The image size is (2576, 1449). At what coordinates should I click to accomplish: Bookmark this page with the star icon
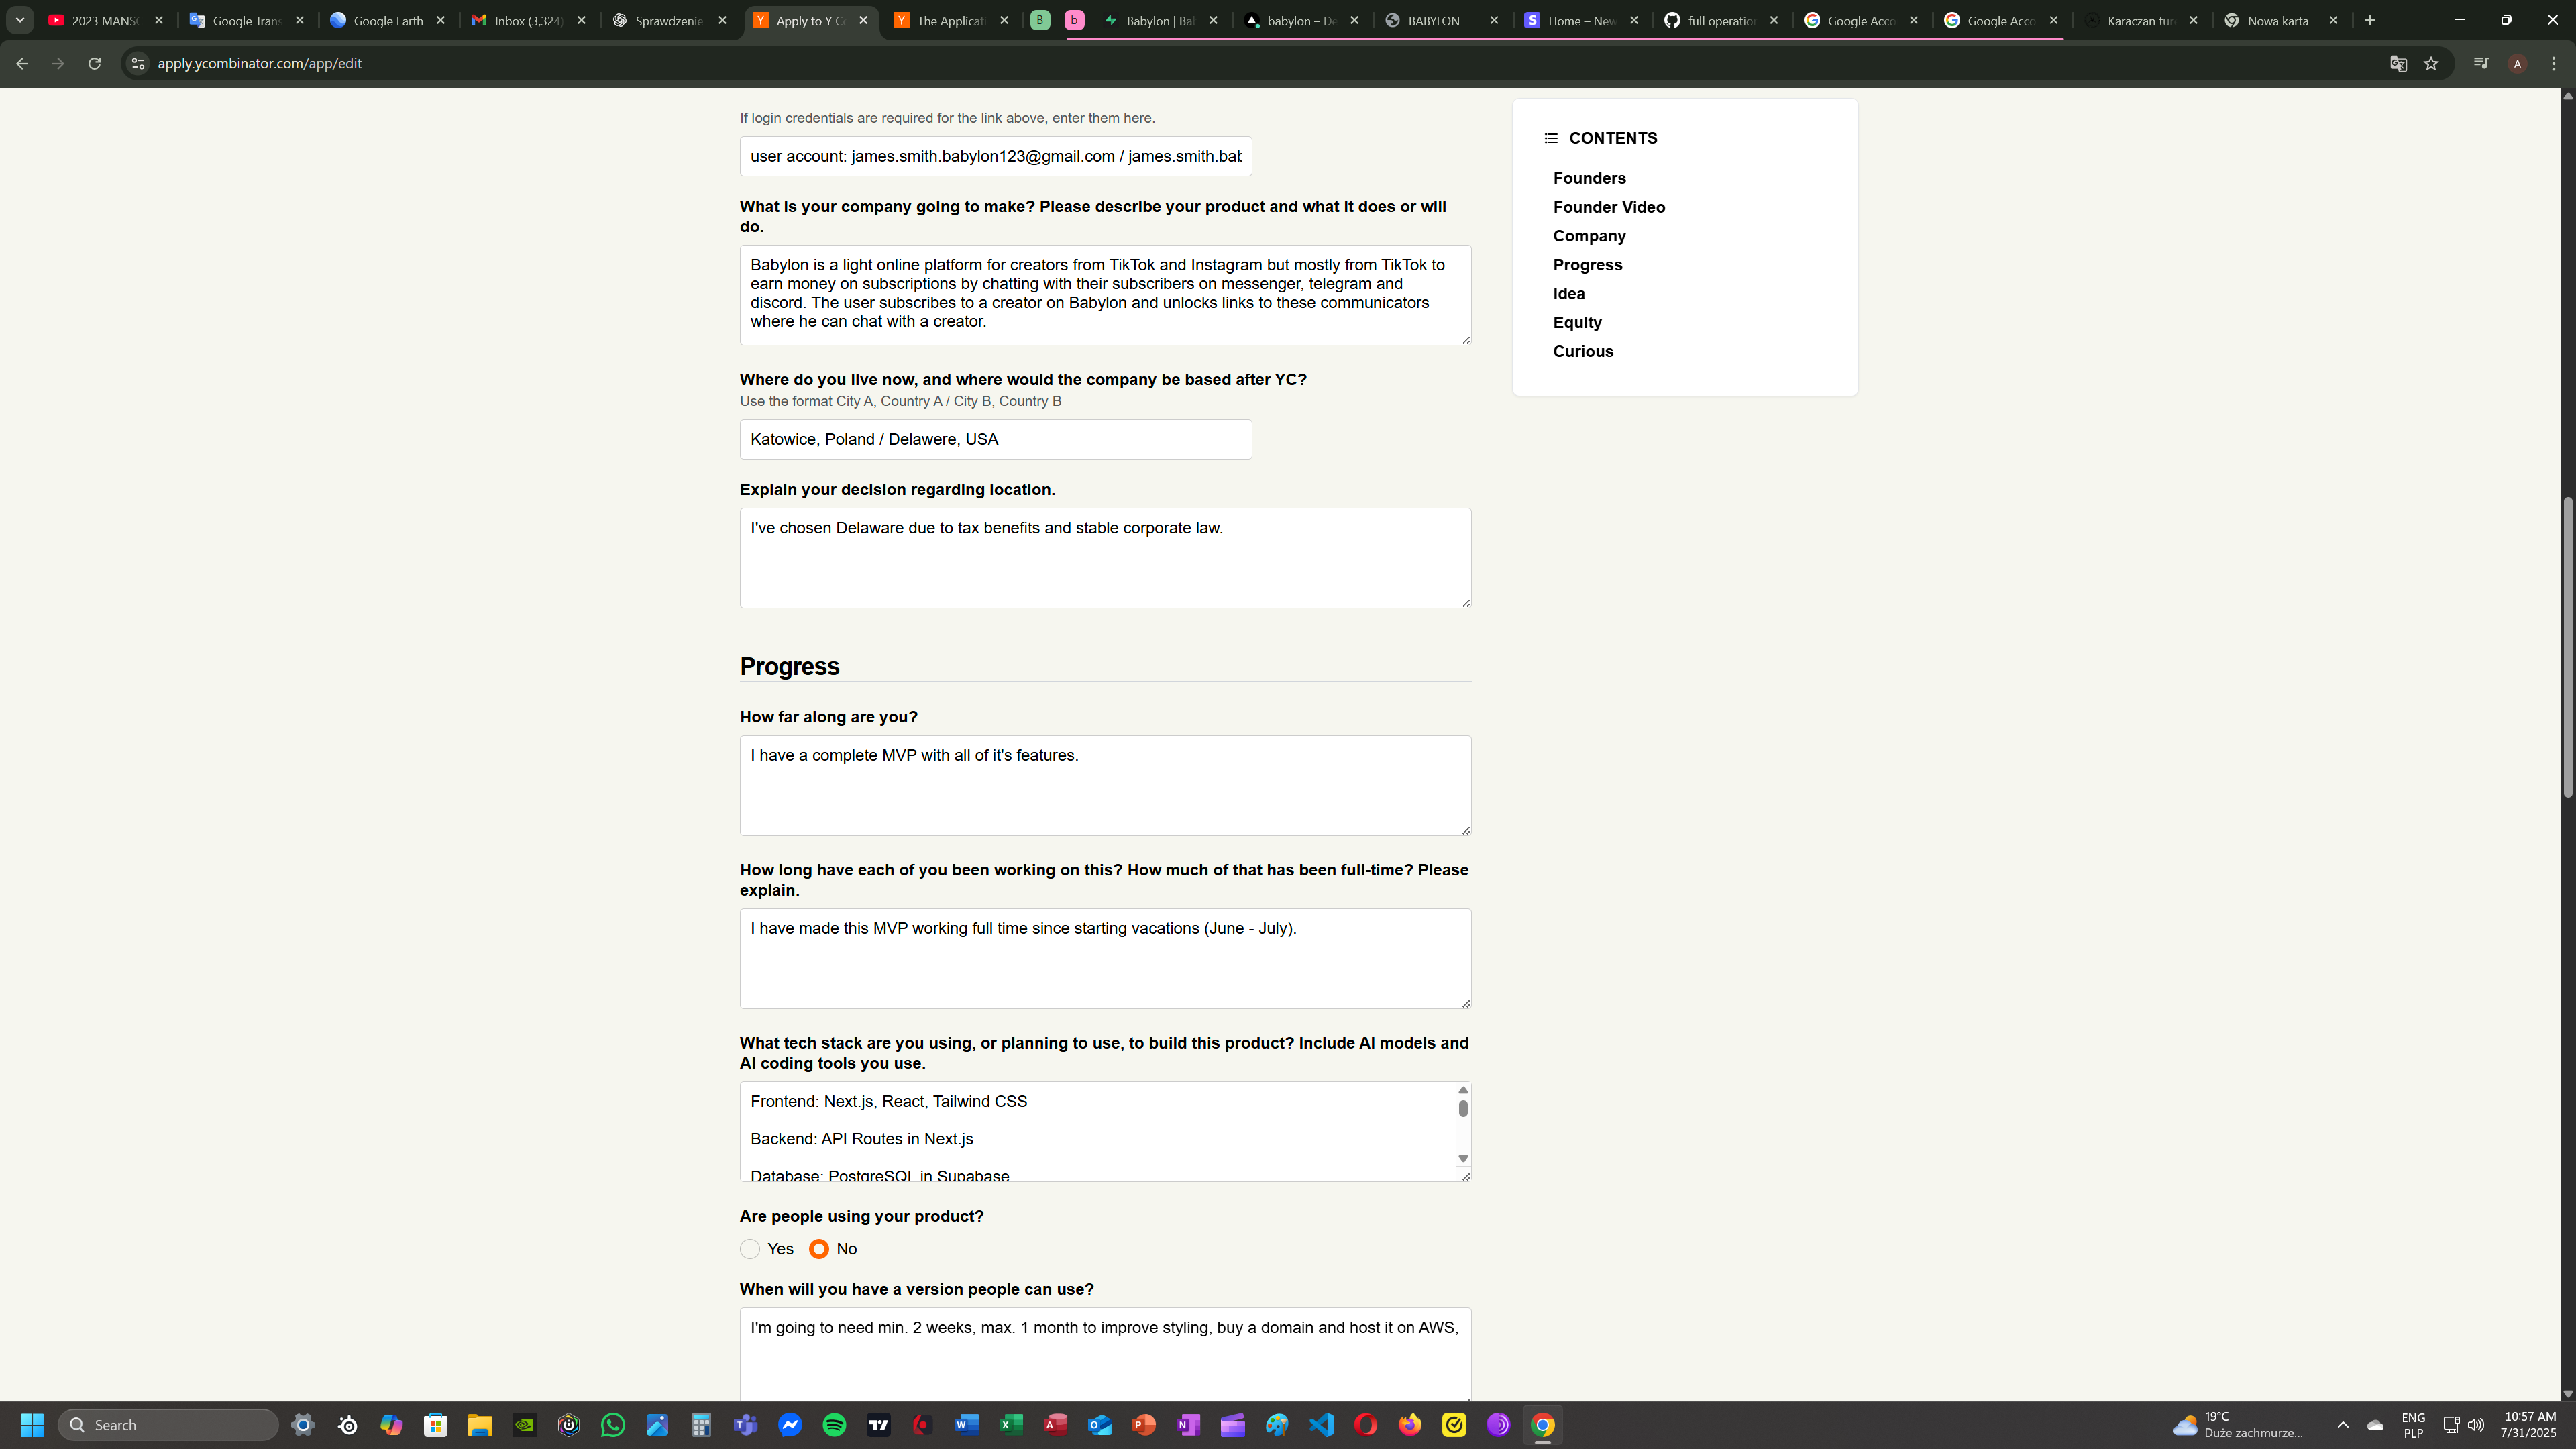[x=2431, y=63]
